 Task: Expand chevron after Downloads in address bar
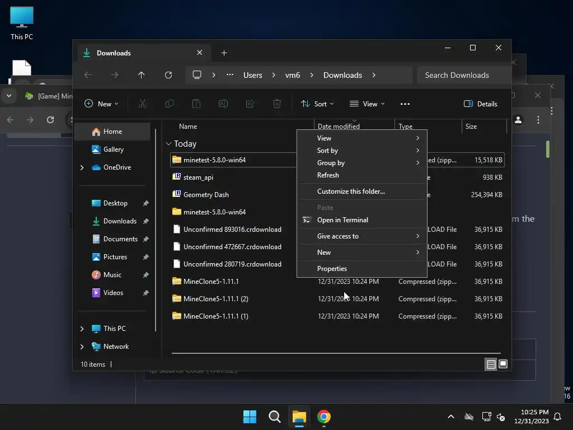click(374, 75)
